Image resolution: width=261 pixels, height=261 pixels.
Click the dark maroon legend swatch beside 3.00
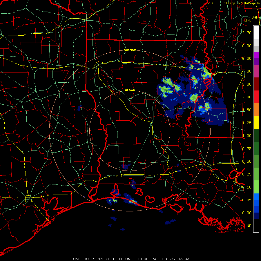point(256,84)
